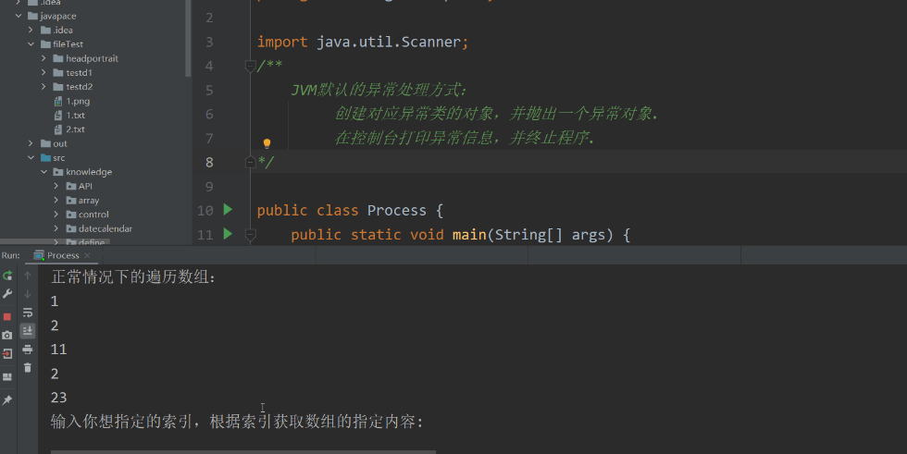Dump threads using camera icon
The width and height of the screenshot is (907, 454).
pos(7,335)
